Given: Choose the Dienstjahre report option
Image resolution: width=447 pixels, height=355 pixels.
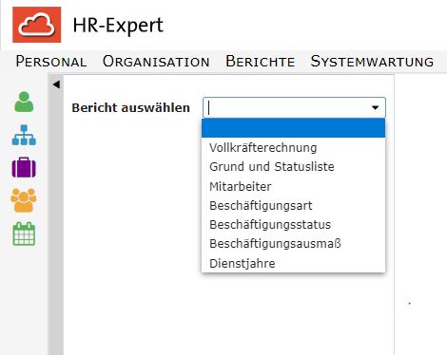Looking at the screenshot, I should (x=293, y=263).
